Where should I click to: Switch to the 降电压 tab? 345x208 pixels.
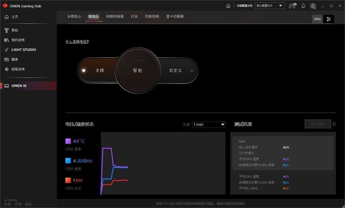tap(94, 17)
